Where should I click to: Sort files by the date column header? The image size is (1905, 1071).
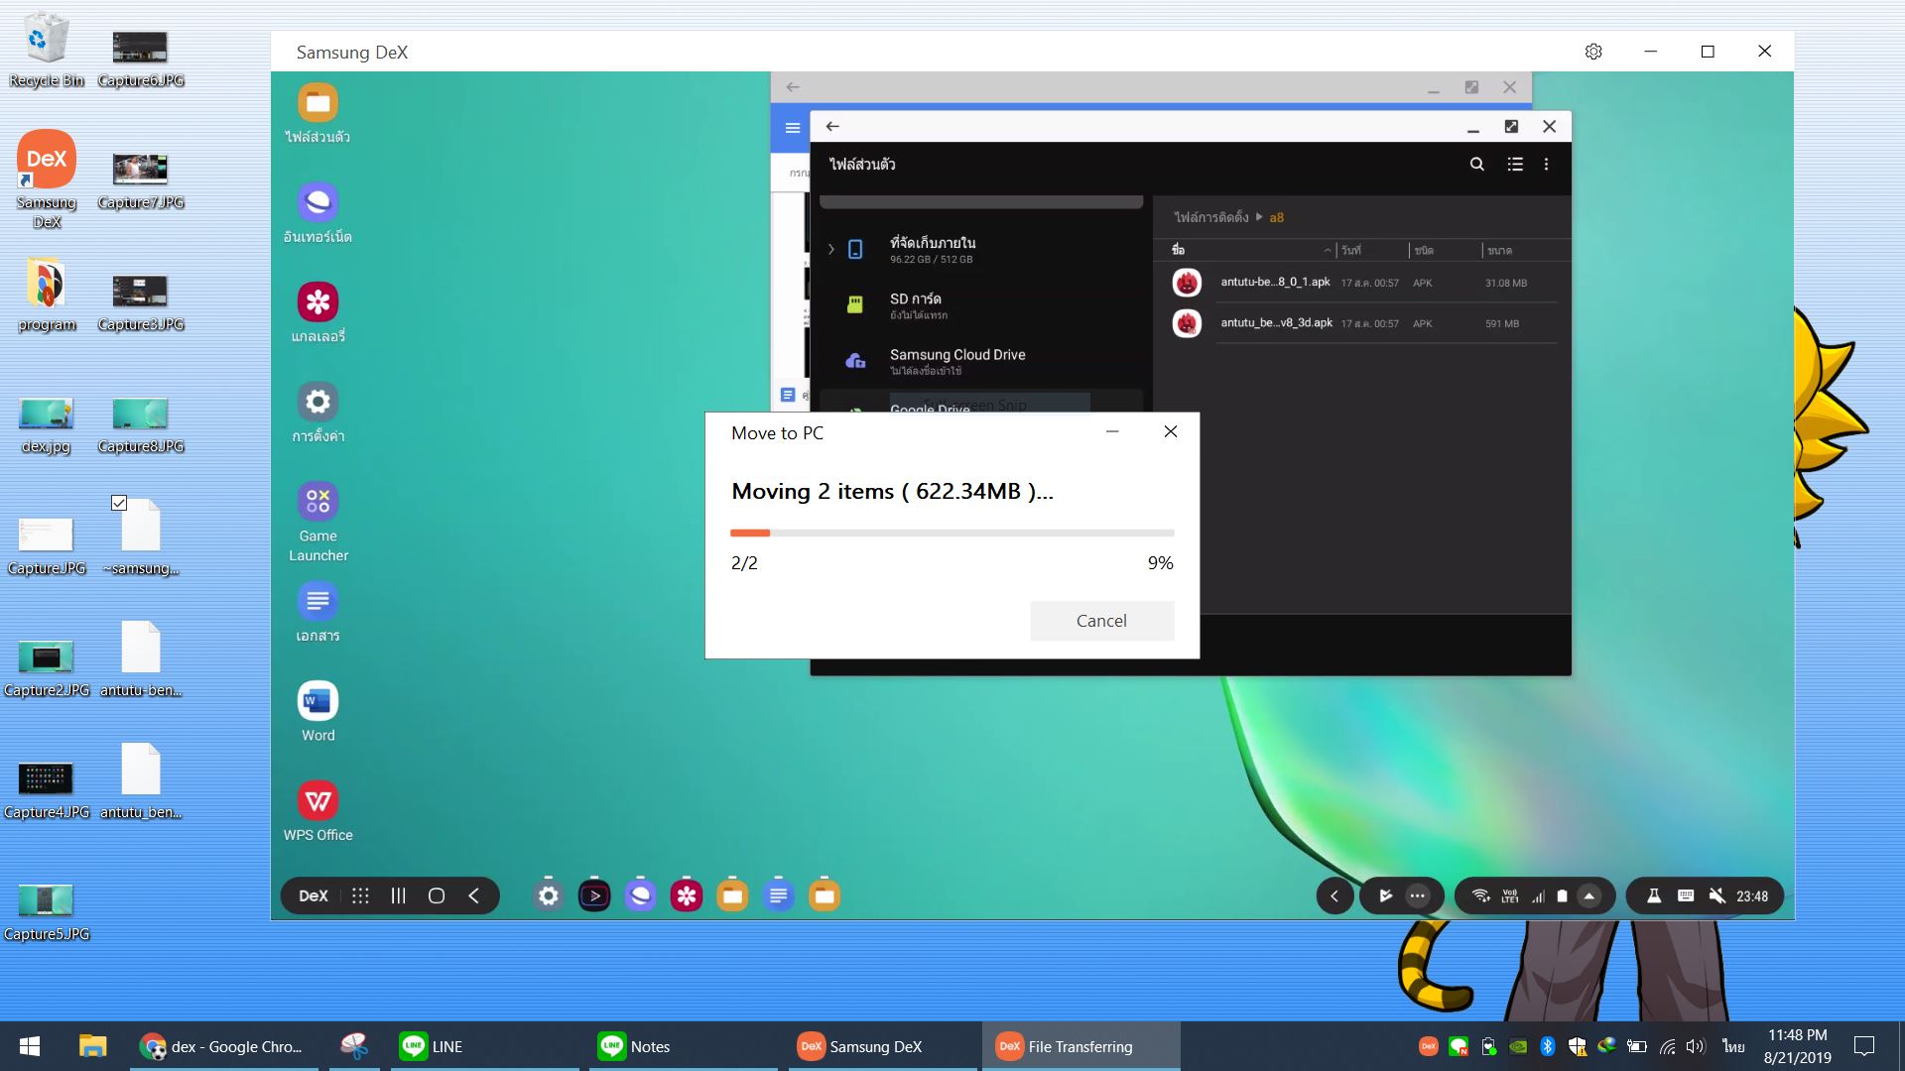coord(1372,250)
